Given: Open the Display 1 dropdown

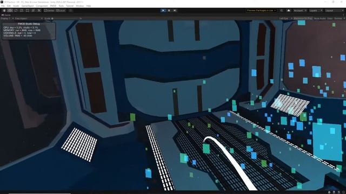Looking at the screenshot, I should (x=7, y=18).
